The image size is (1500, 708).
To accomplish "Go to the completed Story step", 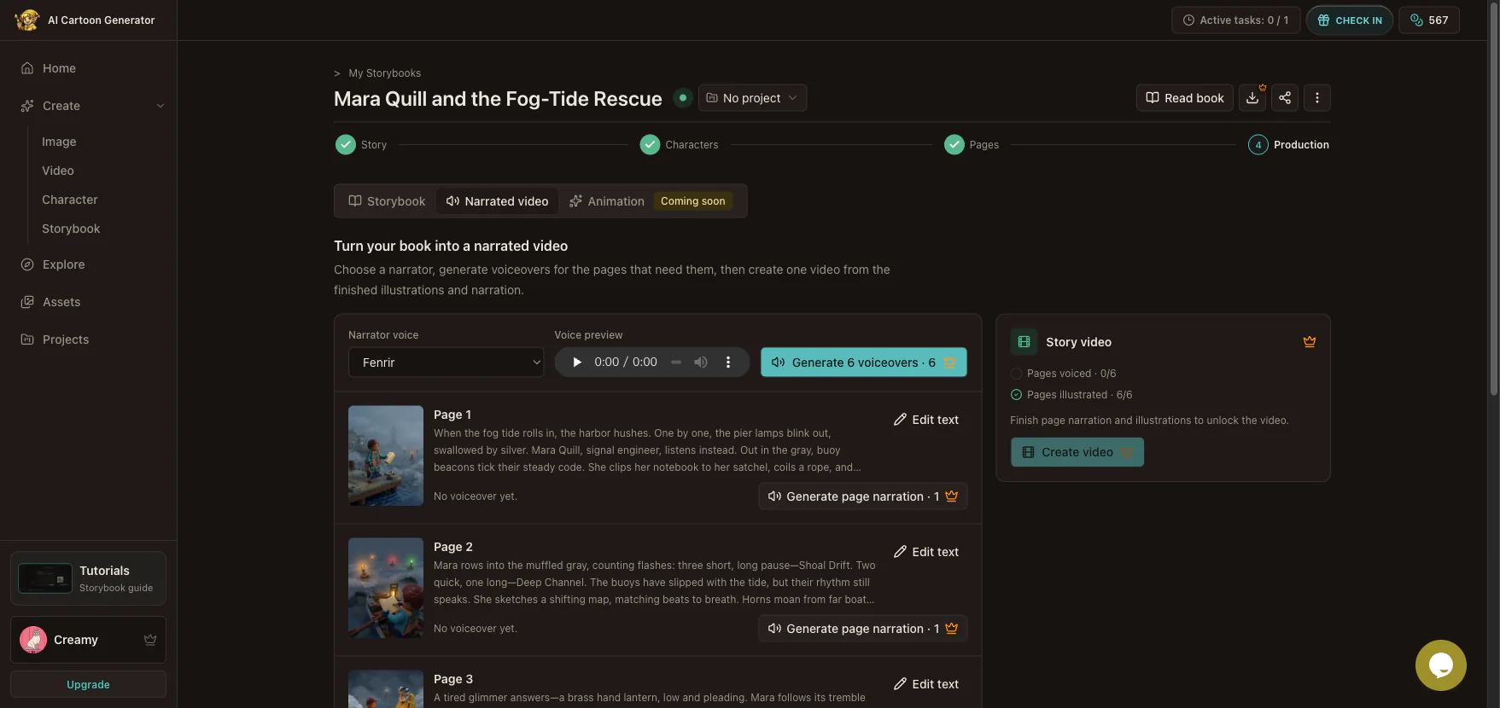I will [361, 145].
